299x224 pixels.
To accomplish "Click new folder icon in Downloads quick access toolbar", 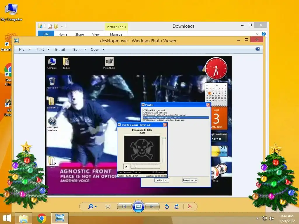I will pyautogui.click(x=56, y=26).
